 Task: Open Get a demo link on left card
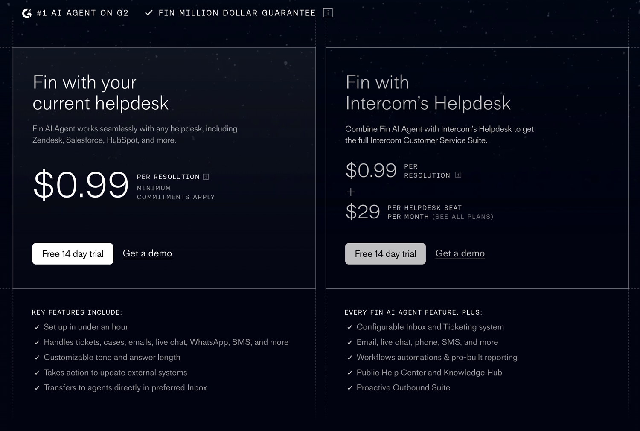tap(147, 253)
